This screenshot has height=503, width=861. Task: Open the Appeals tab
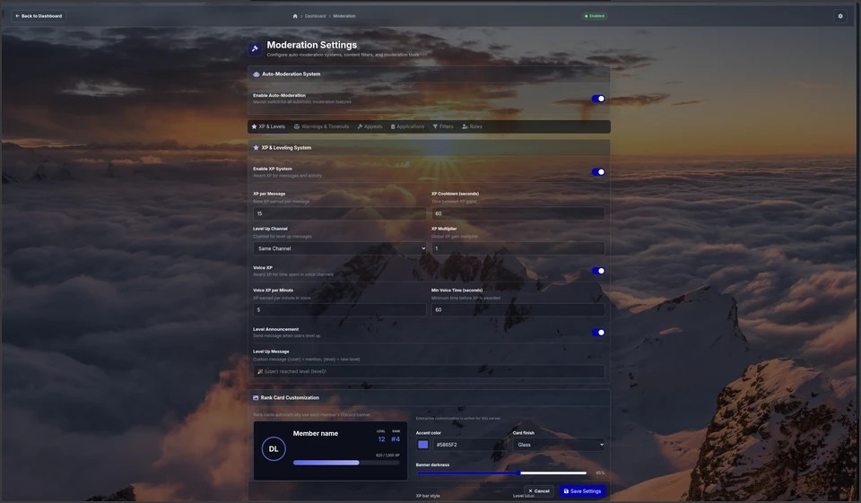370,126
